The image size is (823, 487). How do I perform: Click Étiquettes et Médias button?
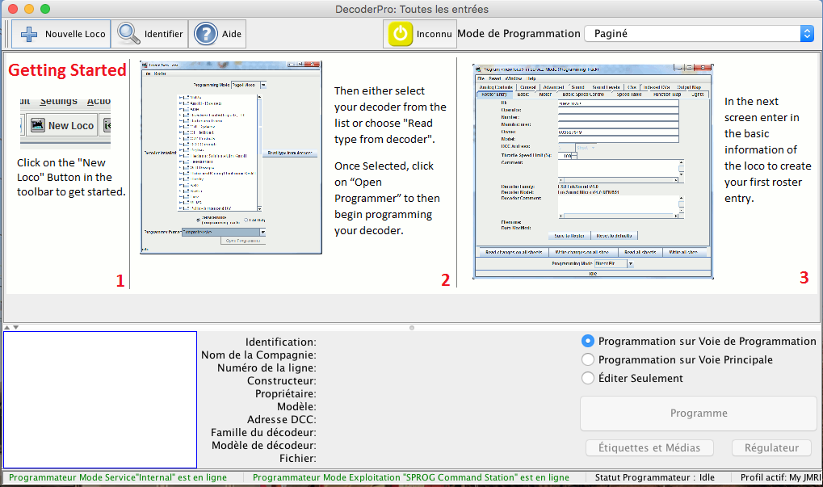coord(649,447)
